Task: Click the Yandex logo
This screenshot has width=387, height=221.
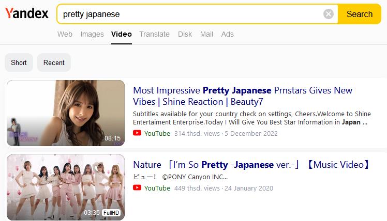Action: 27,13
